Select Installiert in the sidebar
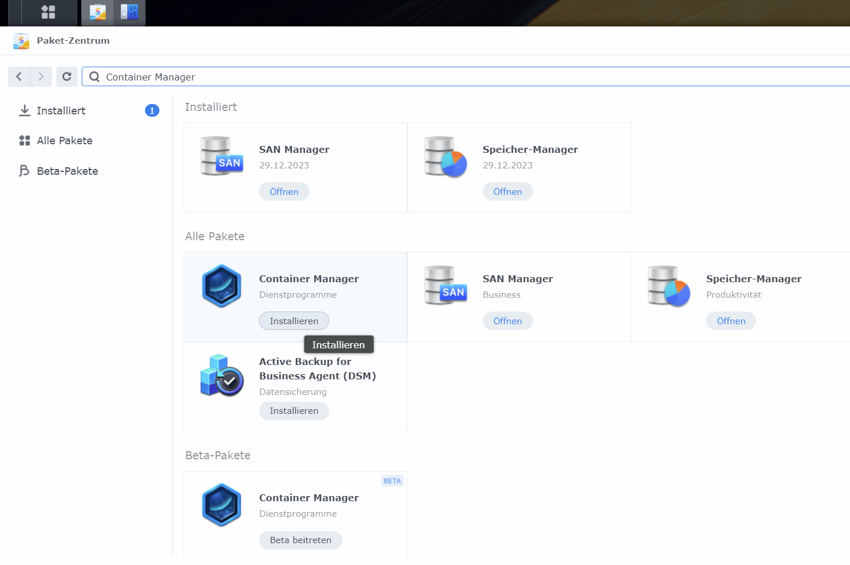Viewport: 850px width, 565px height. pos(62,110)
